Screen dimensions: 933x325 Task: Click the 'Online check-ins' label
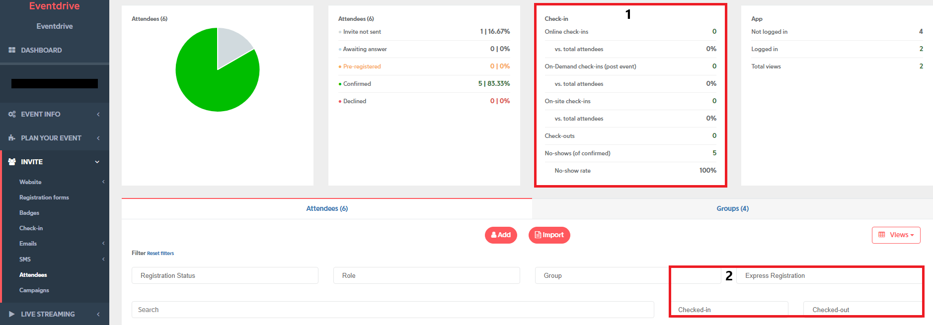[x=566, y=32]
